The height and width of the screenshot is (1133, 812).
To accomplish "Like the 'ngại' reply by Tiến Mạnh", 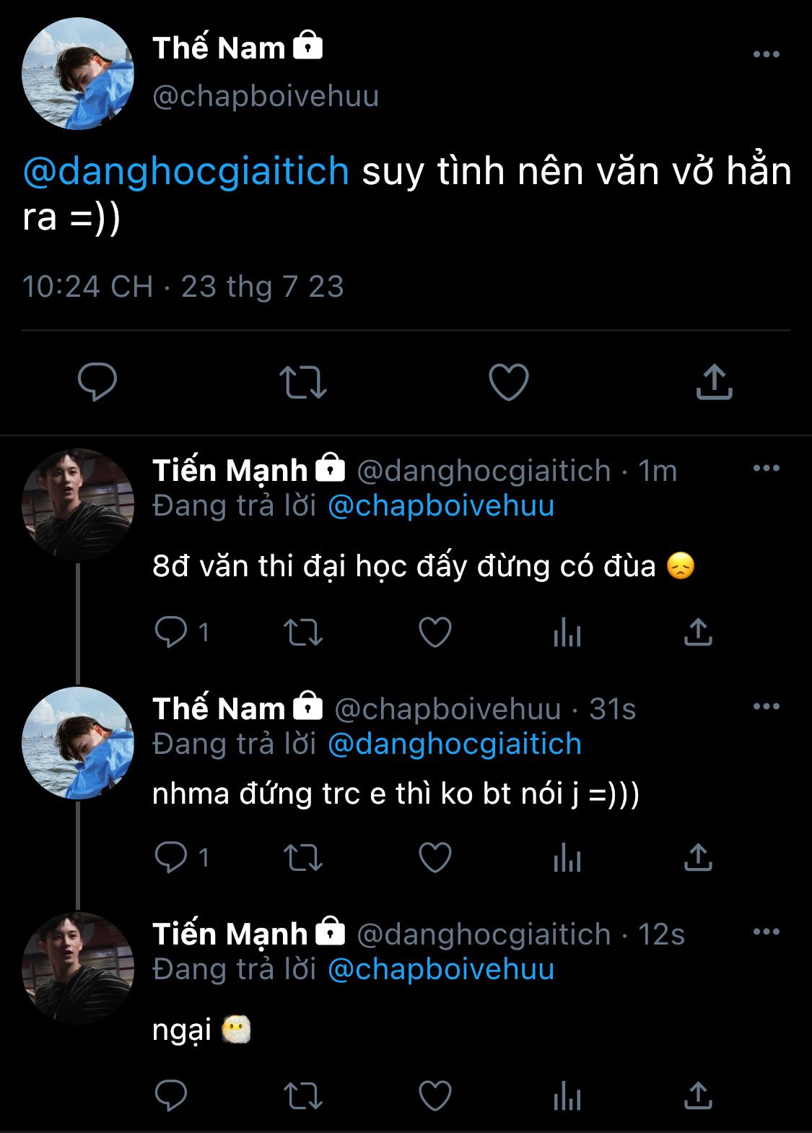I will click(435, 1096).
